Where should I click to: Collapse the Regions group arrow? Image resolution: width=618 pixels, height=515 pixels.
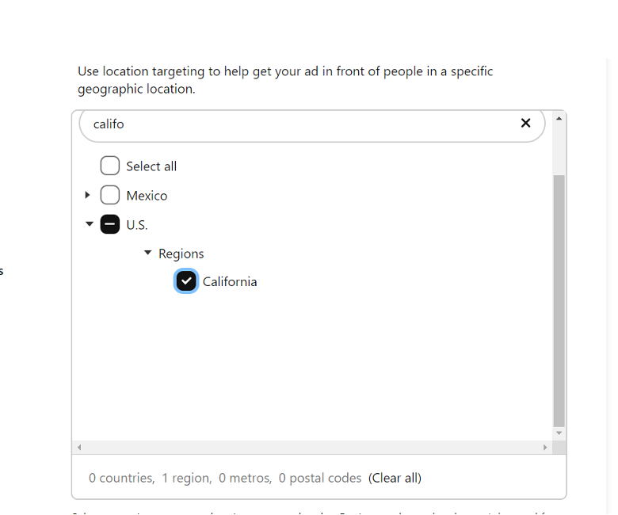[148, 253]
